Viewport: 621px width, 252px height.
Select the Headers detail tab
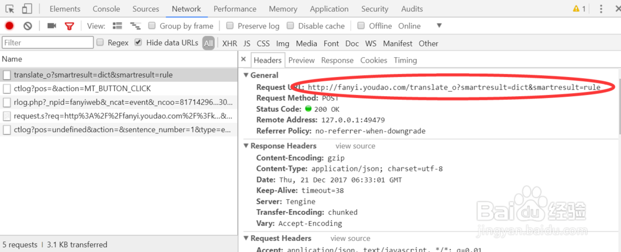point(267,60)
